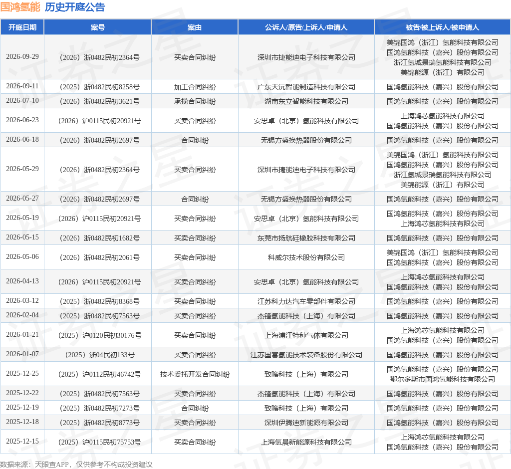511x469 pixels.
Task: Click 深圳伊腾迪新能源有限公司 plaintiff
Action: click(306, 423)
